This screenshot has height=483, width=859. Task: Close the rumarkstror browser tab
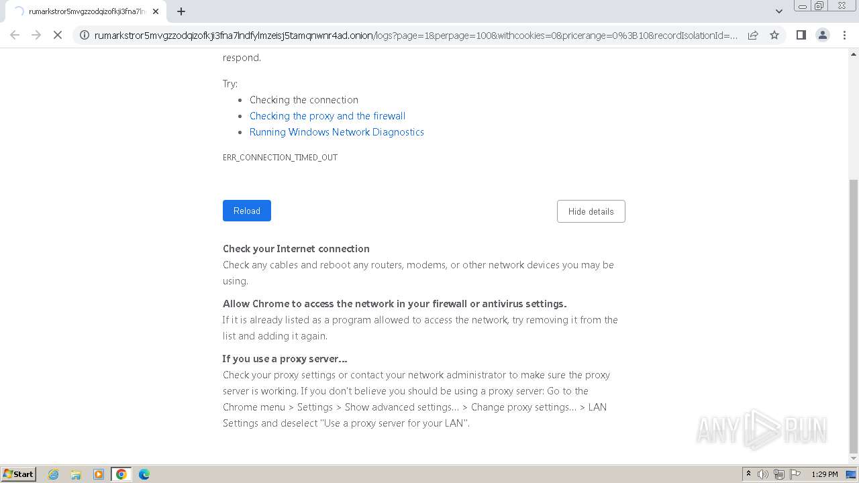pyautogui.click(x=156, y=11)
